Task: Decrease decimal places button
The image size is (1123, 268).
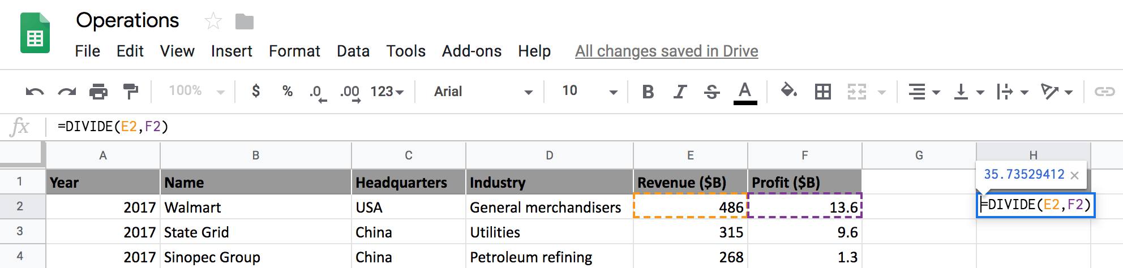Action: click(x=318, y=92)
